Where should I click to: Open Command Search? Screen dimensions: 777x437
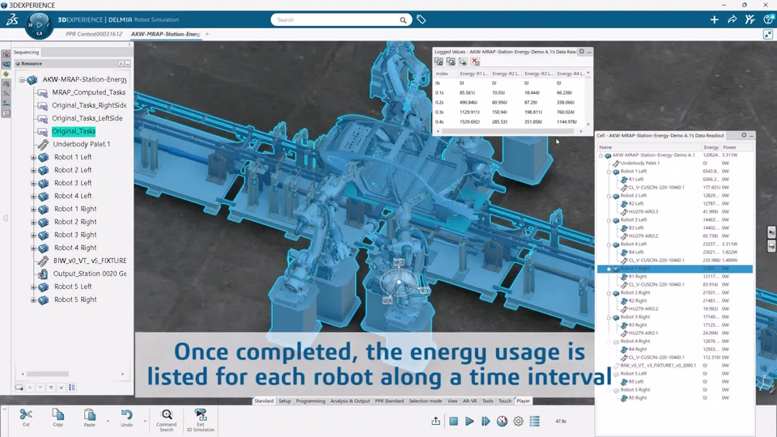[167, 420]
